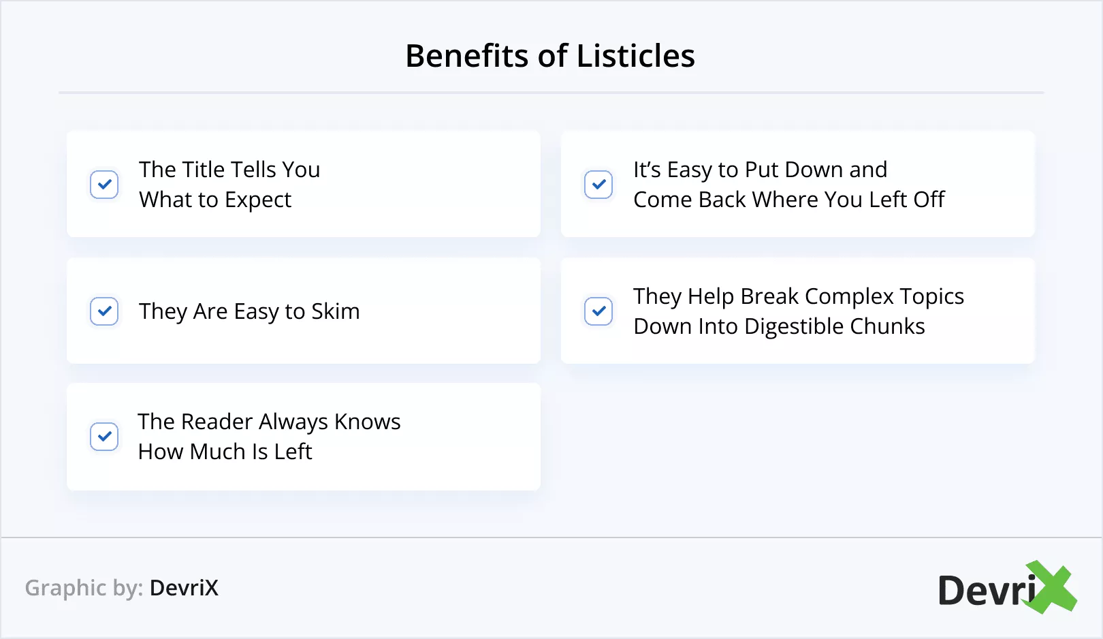Toggle the "They Help Break Complex Topics" checkbox
The image size is (1103, 639).
point(598,311)
